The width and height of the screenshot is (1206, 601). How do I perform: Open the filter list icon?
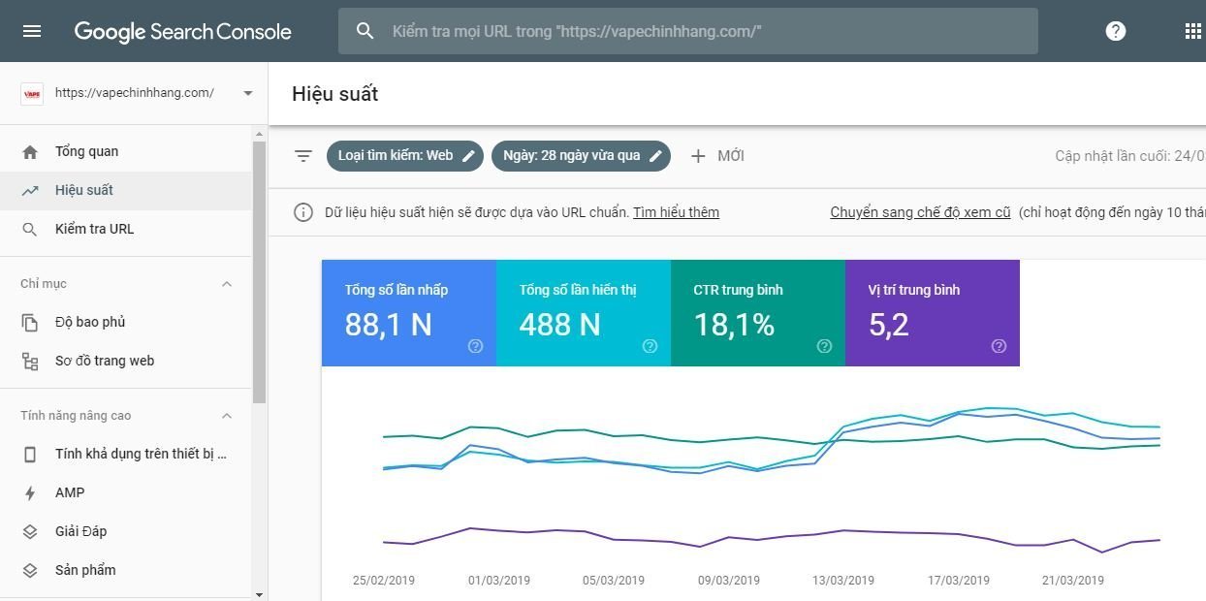click(303, 156)
